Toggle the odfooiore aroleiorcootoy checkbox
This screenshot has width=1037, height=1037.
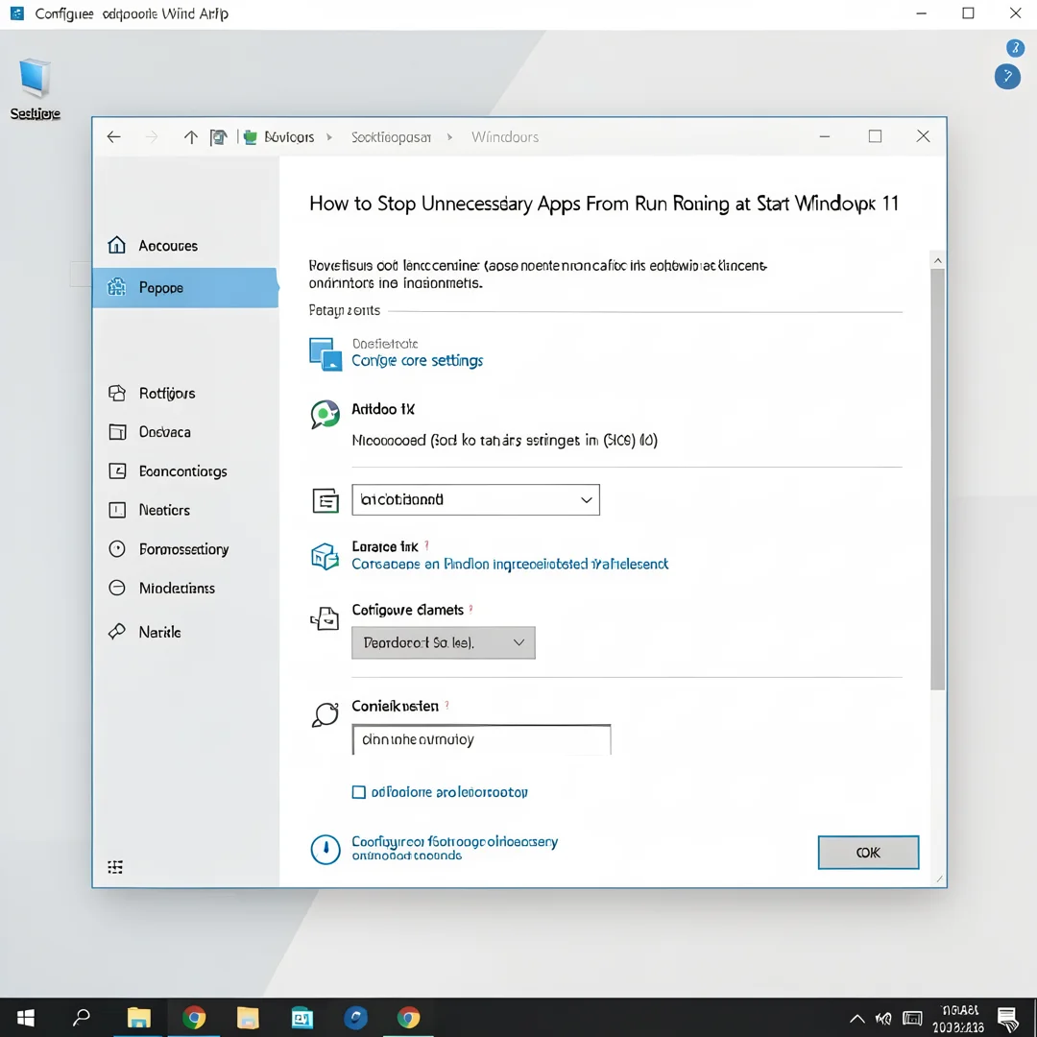click(x=358, y=792)
